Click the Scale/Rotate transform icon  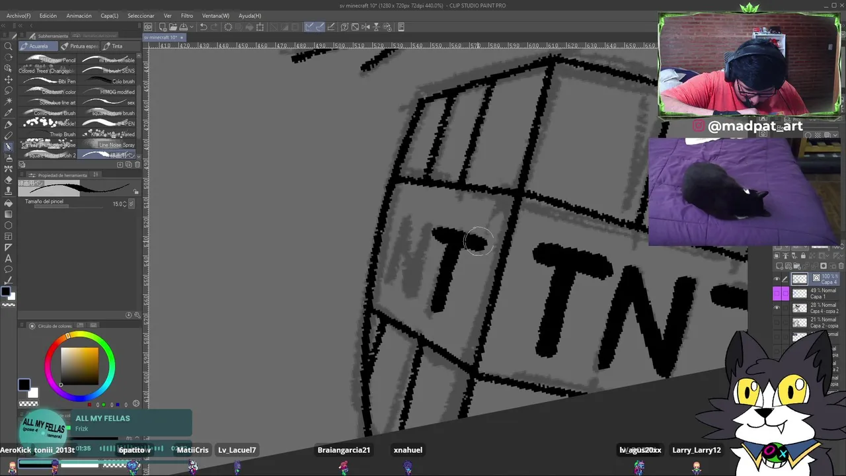pyautogui.click(x=260, y=27)
